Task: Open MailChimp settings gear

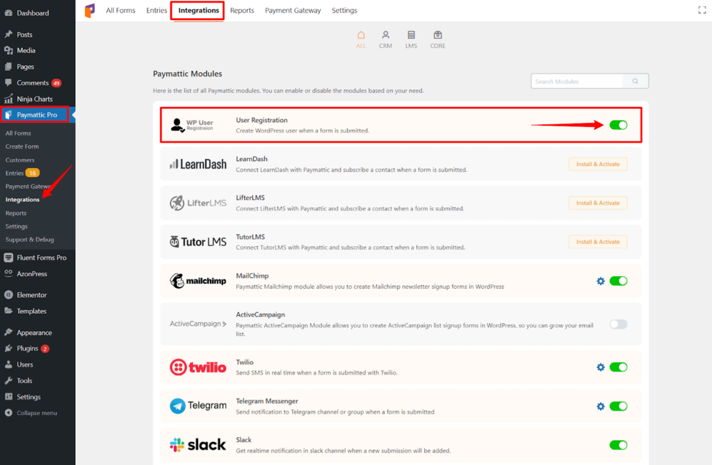Action: [x=600, y=281]
